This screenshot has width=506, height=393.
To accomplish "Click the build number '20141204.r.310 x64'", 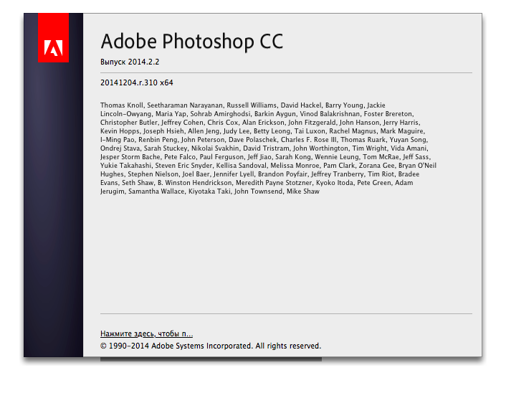I will click(137, 82).
